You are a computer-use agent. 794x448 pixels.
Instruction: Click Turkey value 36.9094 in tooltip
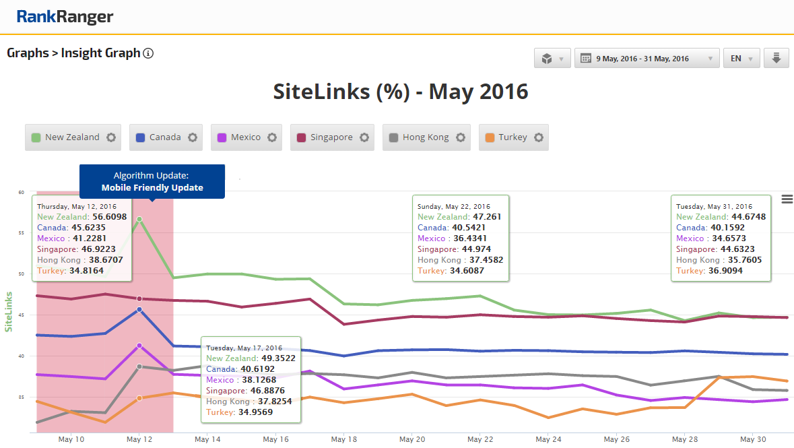click(725, 271)
